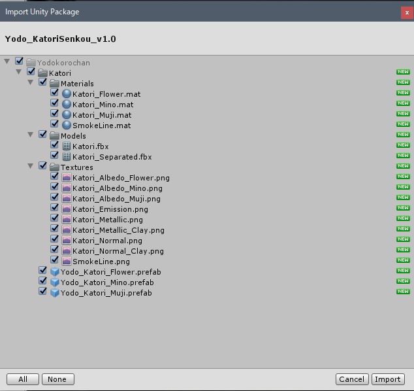Uncheck the Yodokorochan root folder checkbox

19,61
